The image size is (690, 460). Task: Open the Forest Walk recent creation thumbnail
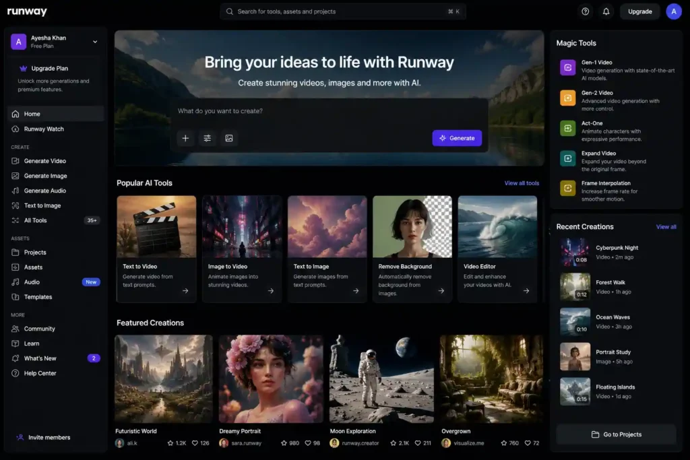tap(575, 287)
